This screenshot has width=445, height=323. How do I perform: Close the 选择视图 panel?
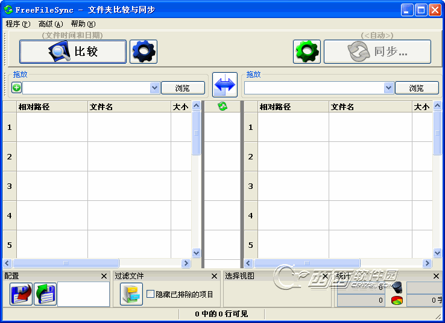(325, 276)
